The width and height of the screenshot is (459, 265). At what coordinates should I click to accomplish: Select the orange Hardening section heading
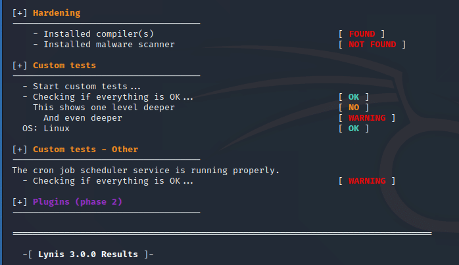58,12
